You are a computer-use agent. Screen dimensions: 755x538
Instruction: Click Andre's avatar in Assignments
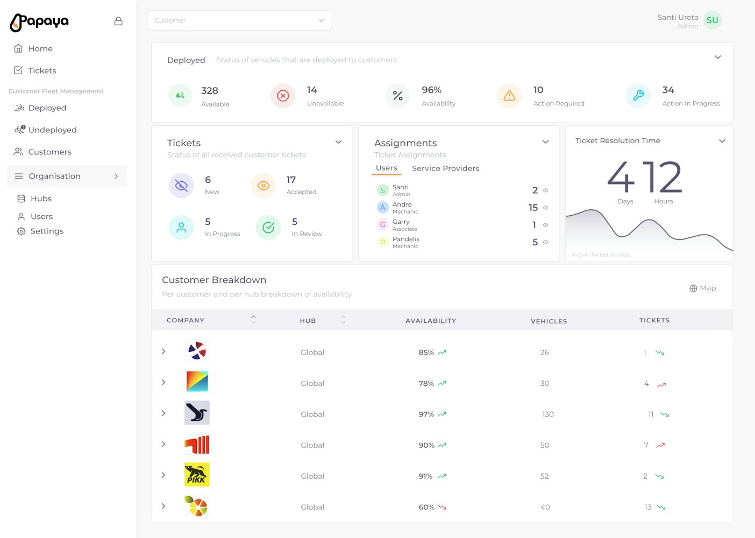pos(383,208)
